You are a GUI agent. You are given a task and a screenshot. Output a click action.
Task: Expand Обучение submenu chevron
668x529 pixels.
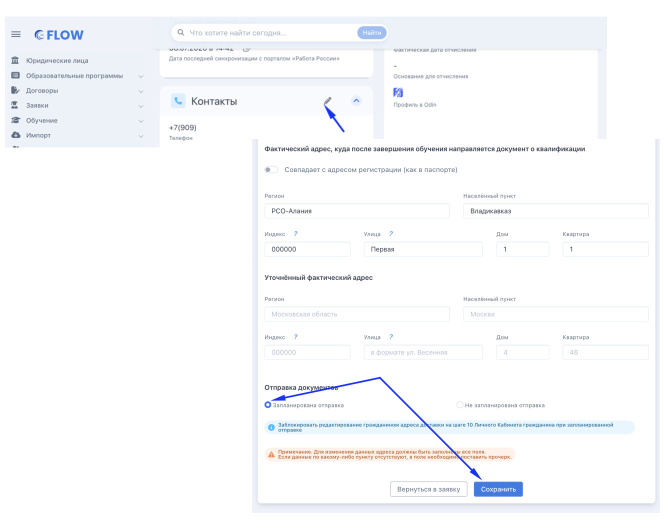141,121
